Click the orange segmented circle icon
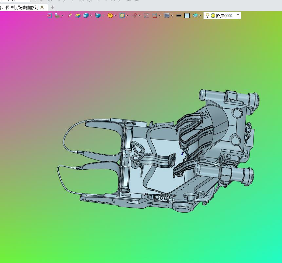Image resolution: width=282 pixels, height=263 pixels. click(x=110, y=16)
